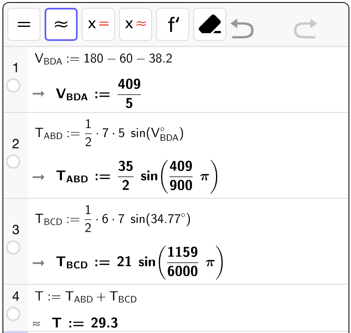Click the T := T_ABD + T_BCD input

pos(86,297)
